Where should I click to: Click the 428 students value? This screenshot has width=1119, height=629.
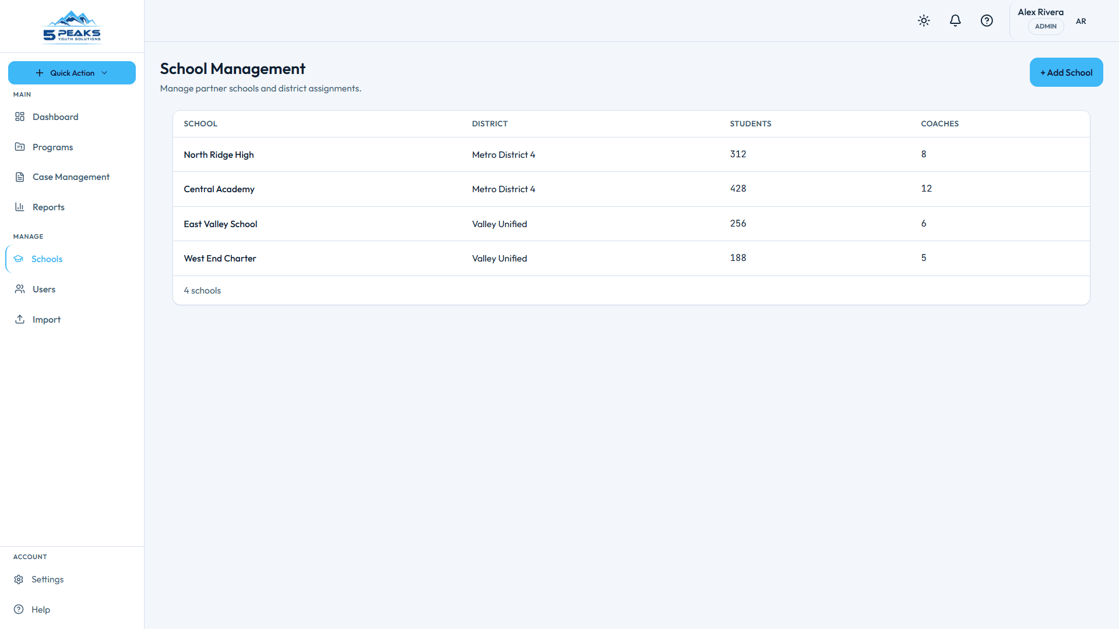pos(738,188)
